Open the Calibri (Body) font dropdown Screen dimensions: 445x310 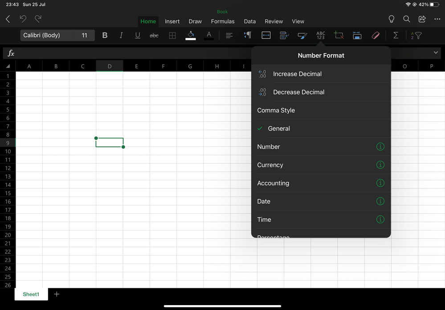[x=47, y=36]
